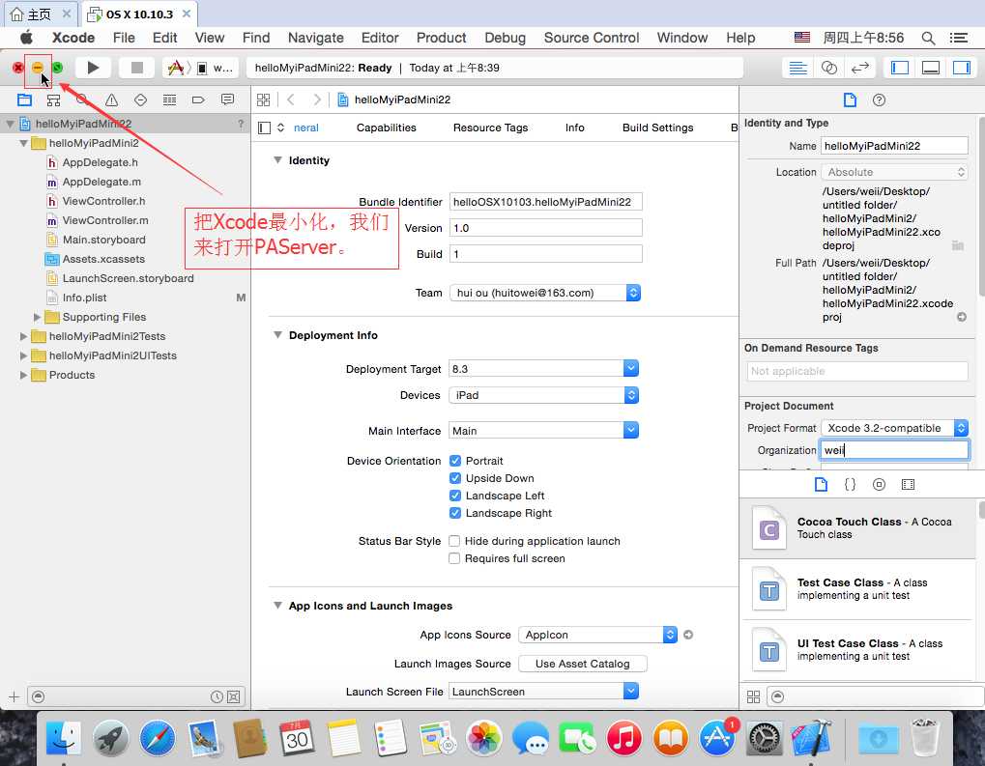Image resolution: width=985 pixels, height=766 pixels.
Task: Show the Media library
Action: click(x=908, y=485)
